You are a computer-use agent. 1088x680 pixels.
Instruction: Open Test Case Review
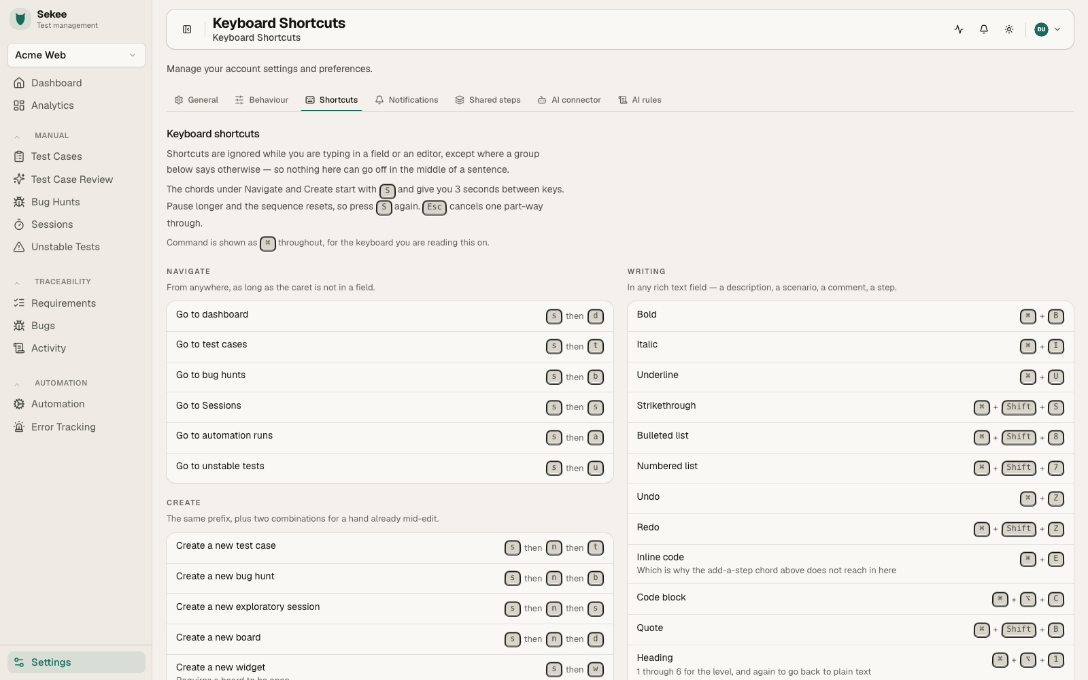click(x=76, y=180)
